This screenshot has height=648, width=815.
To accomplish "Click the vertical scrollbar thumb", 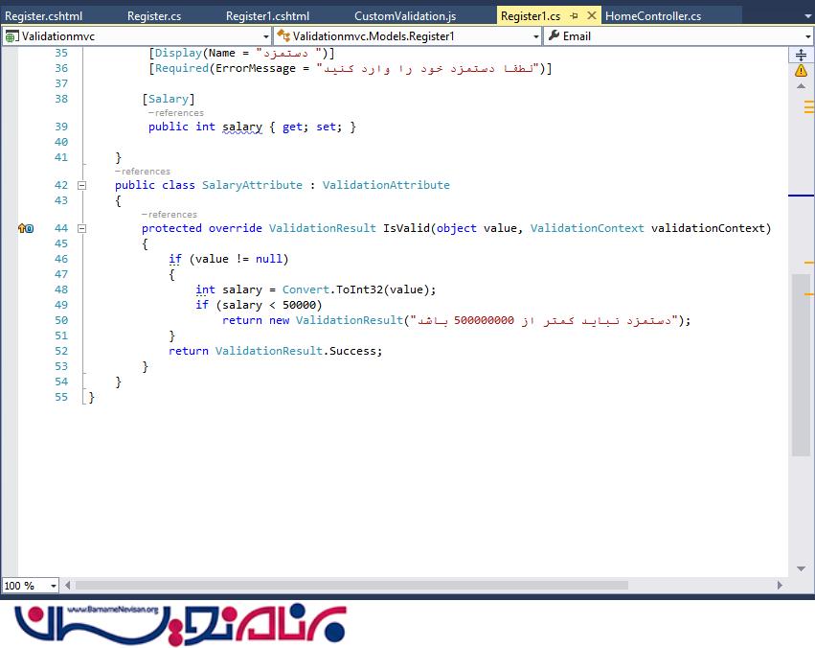I will (x=801, y=364).
